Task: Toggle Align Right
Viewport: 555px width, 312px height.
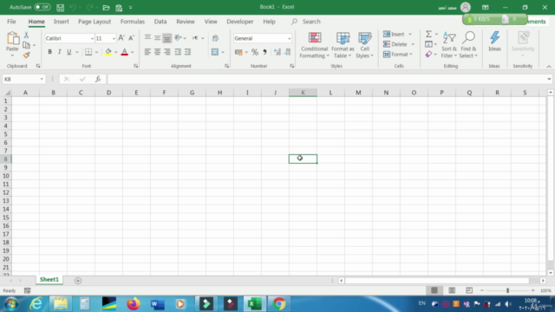Action: point(167,52)
